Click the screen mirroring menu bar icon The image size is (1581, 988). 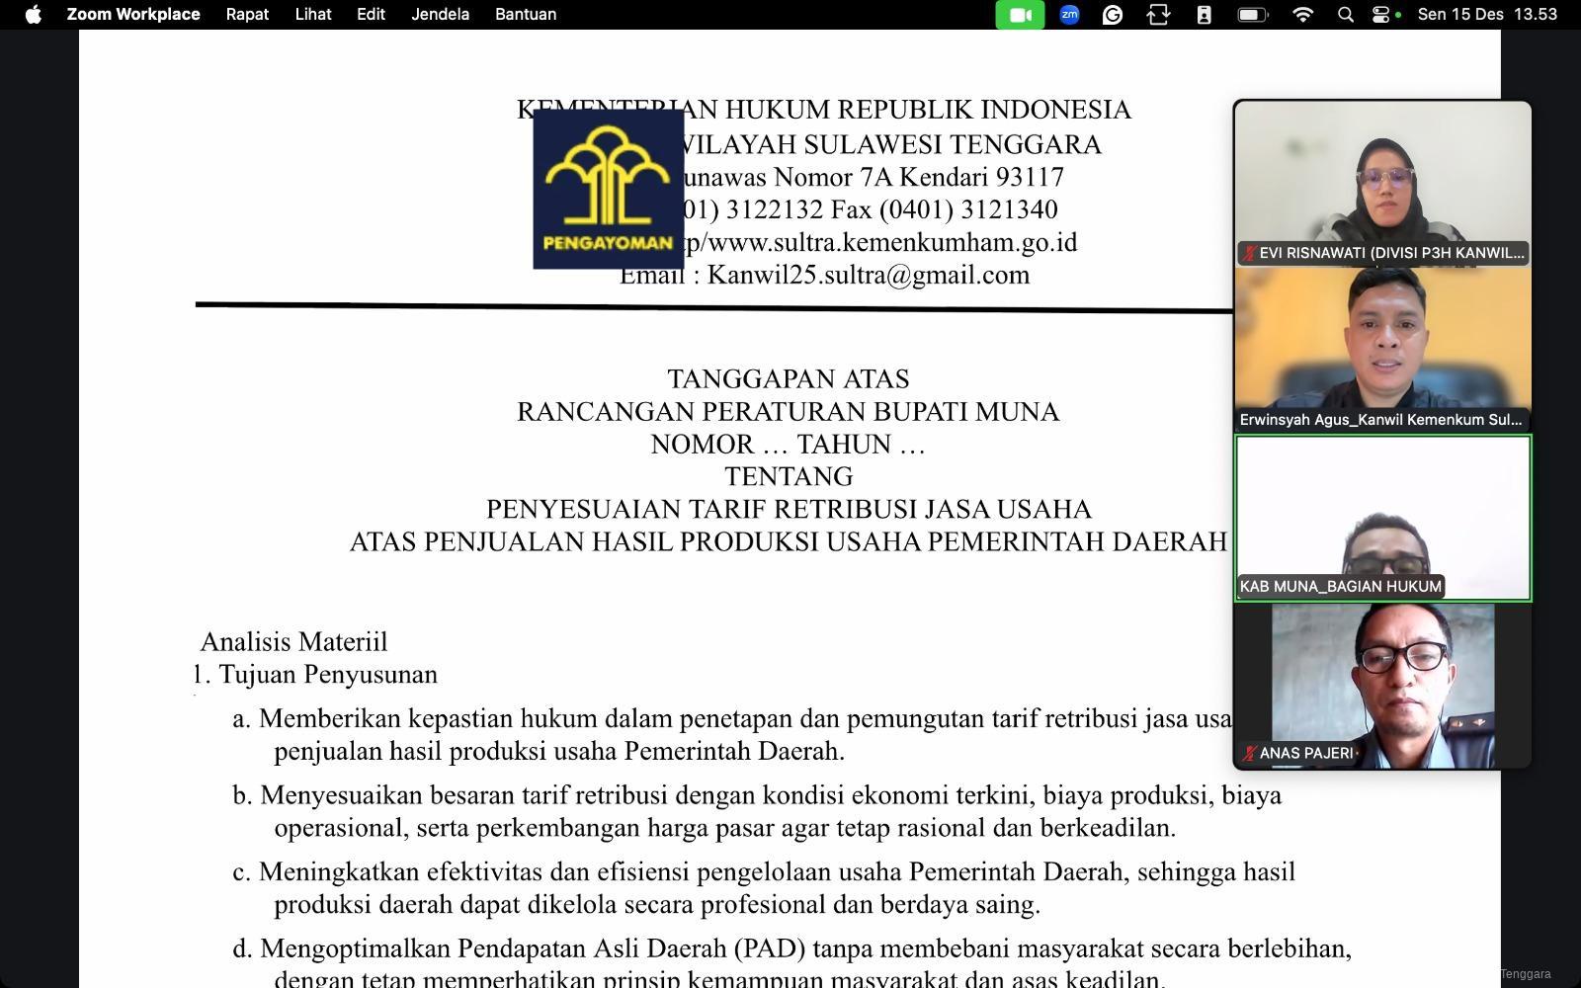coord(1157,15)
